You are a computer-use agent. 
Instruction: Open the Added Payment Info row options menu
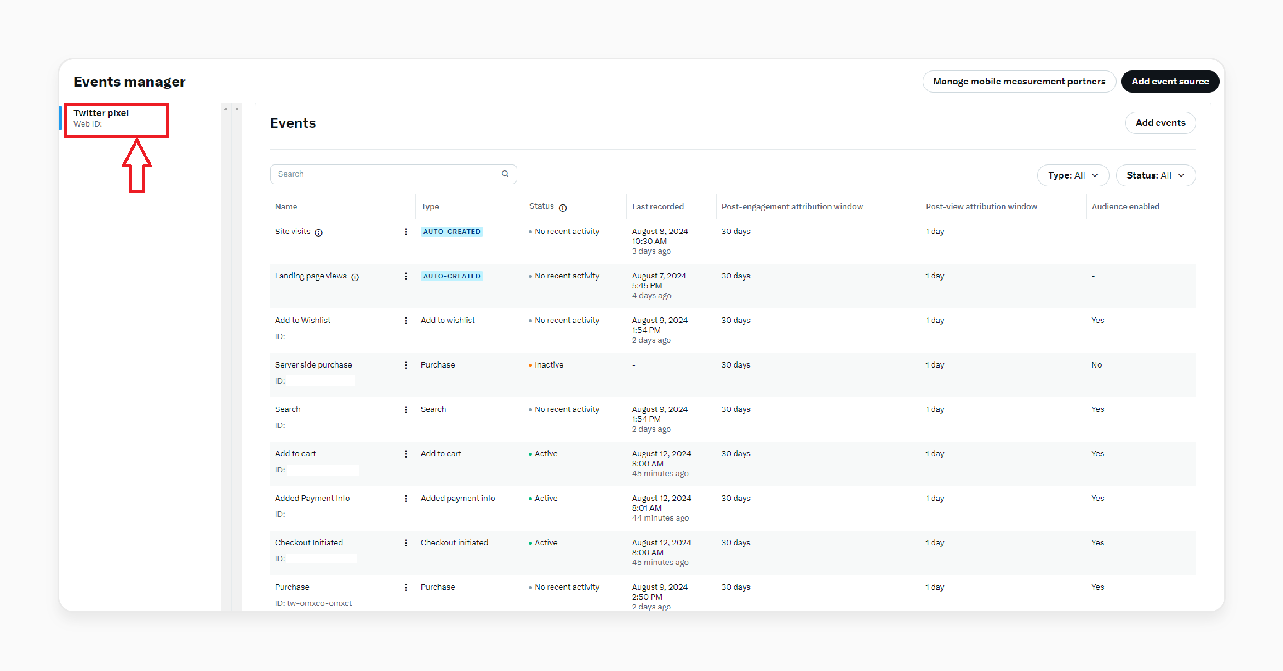pyautogui.click(x=406, y=499)
